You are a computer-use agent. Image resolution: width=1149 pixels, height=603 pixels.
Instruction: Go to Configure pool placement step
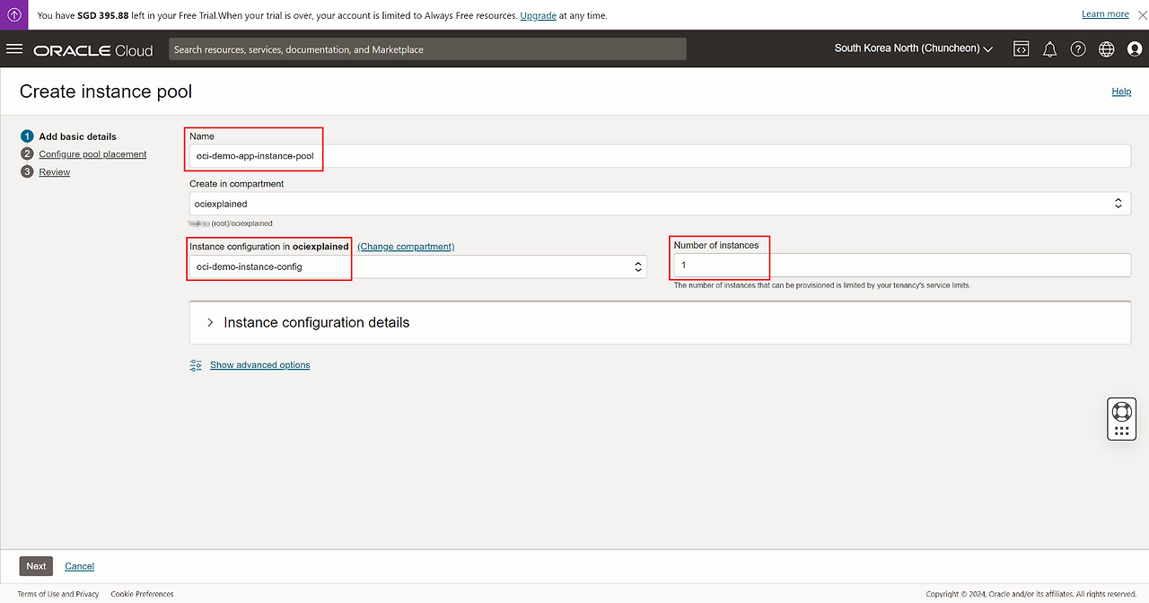92,154
